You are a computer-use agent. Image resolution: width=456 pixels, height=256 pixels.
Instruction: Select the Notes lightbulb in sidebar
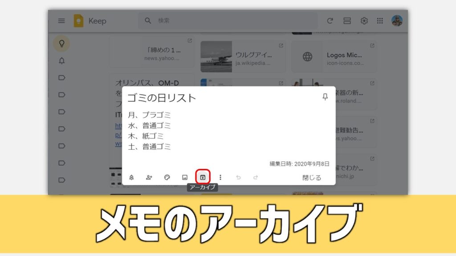(61, 44)
